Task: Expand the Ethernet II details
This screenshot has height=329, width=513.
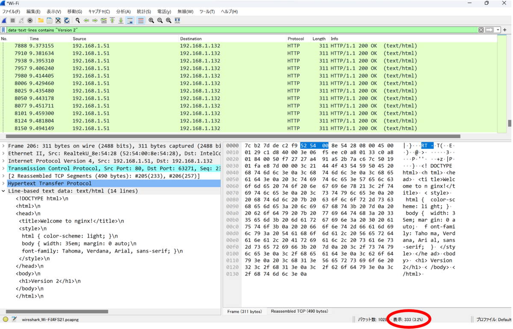Action: [4, 153]
